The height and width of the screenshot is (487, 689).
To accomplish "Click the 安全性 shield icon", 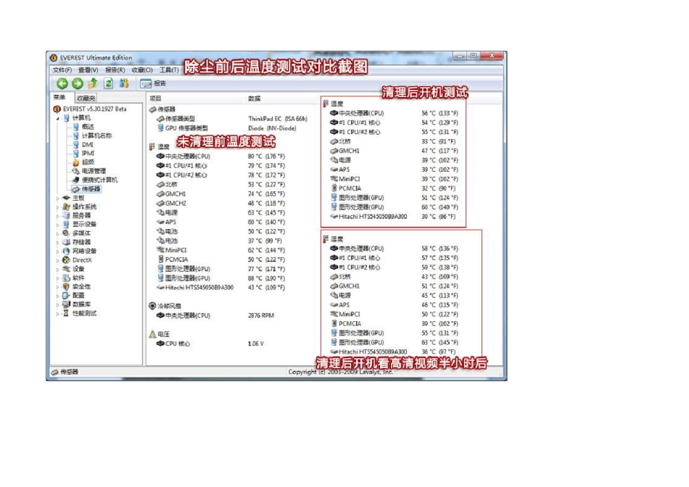I will click(x=66, y=286).
